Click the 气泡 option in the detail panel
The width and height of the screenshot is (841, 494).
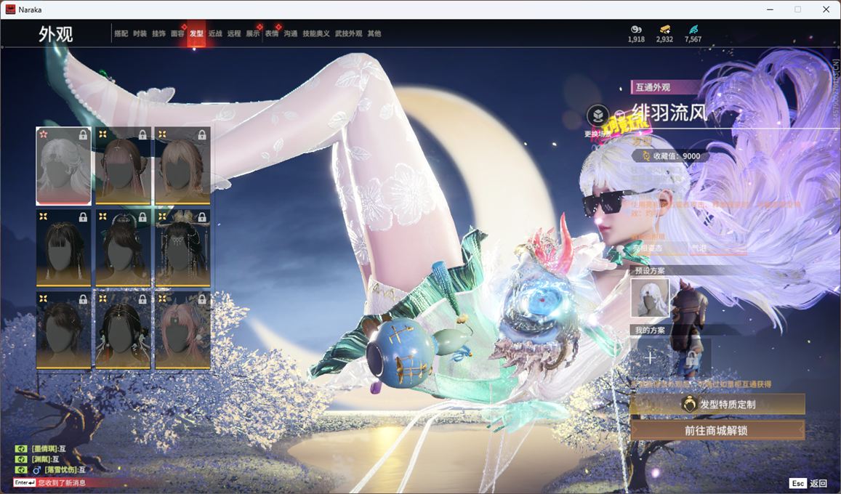[x=699, y=248]
